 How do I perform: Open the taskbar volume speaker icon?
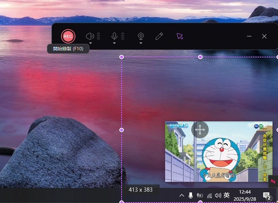click(218, 195)
